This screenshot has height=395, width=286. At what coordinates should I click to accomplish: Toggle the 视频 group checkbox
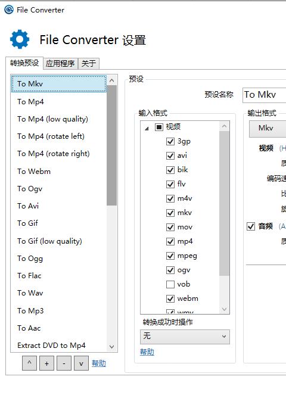158,127
